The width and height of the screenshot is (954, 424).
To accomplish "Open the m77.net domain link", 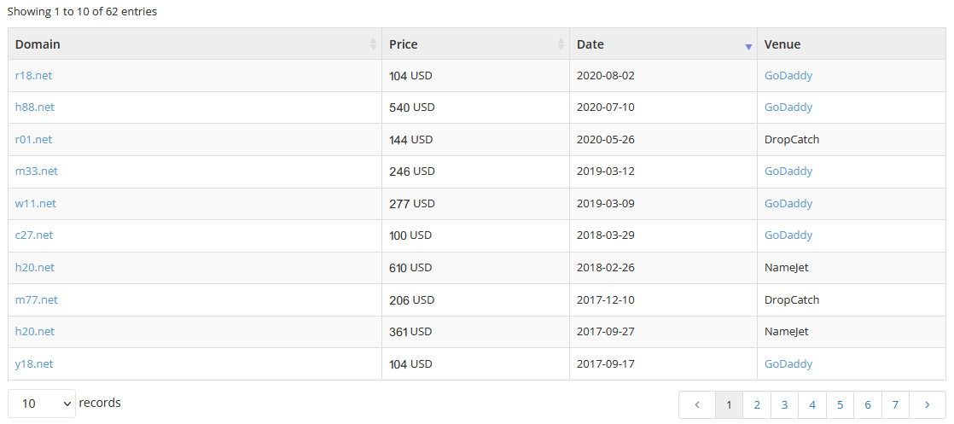I will (x=37, y=300).
